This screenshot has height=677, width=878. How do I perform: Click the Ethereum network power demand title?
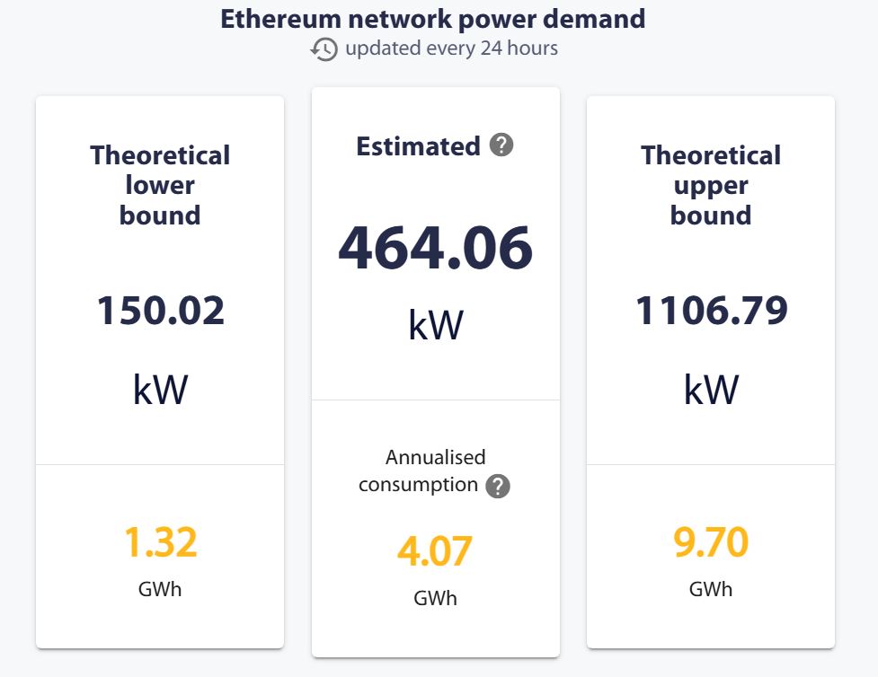432,18
